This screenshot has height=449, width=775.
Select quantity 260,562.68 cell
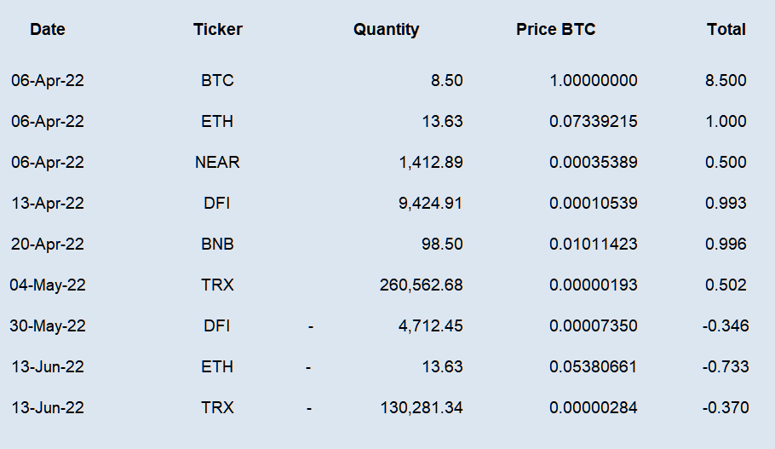421,285
